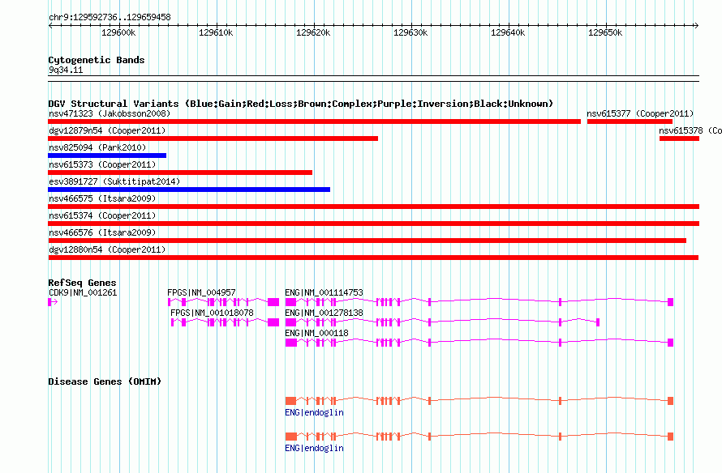Click the 129630k ruler position label

(410, 32)
